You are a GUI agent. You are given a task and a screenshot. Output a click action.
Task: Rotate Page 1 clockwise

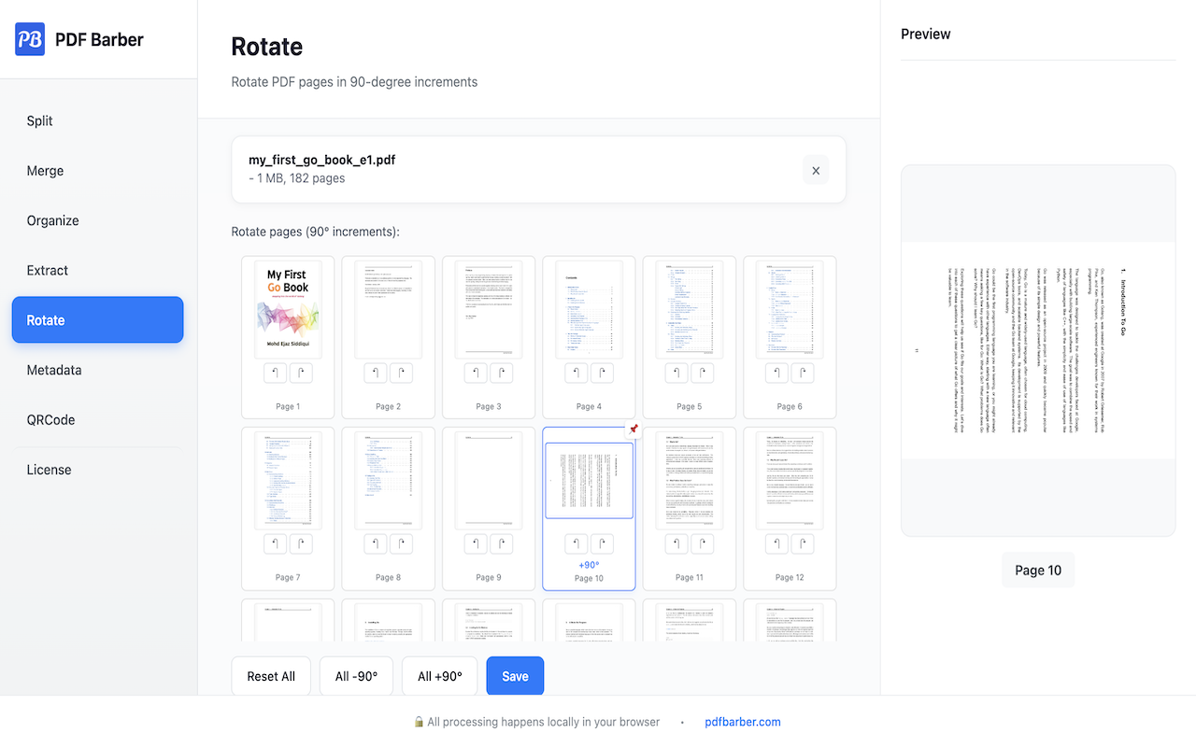301,373
